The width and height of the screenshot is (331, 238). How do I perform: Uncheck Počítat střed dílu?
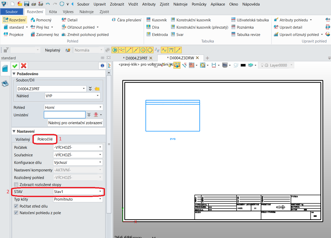pos(16,206)
